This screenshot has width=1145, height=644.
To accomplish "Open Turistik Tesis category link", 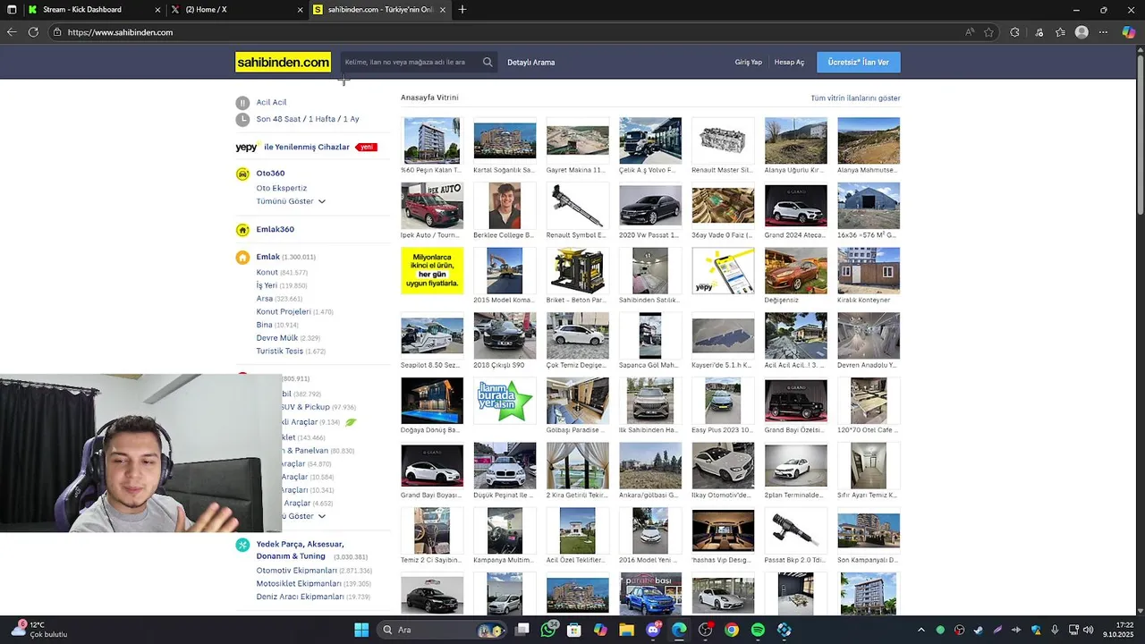I will (280, 352).
